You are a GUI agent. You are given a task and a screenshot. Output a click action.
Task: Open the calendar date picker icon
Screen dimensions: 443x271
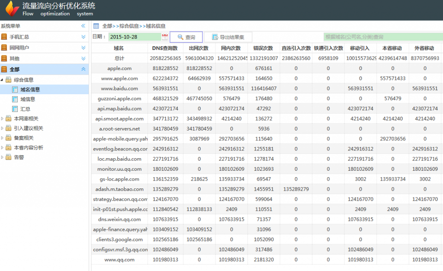[165, 37]
